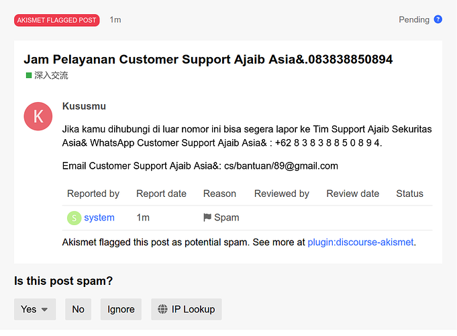This screenshot has width=457, height=336.
Task: Click the Pending status label
Action: coord(414,19)
